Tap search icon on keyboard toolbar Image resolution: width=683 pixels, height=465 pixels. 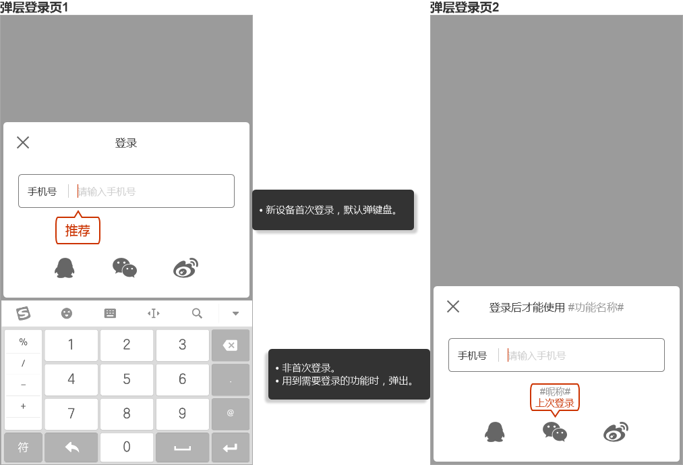[197, 313]
